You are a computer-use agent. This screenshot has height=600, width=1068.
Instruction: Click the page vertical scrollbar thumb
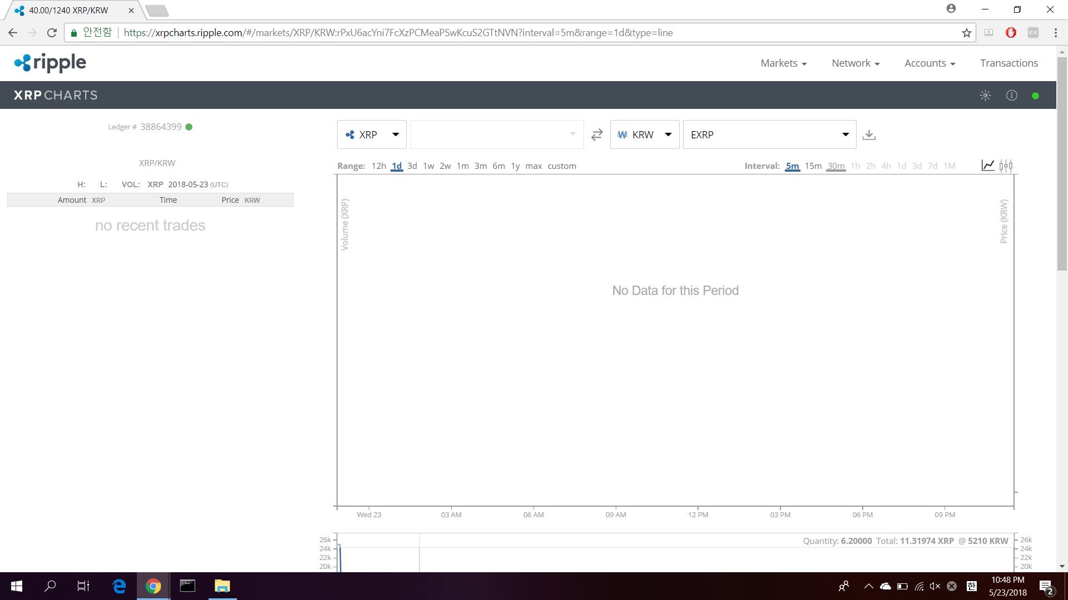1062,164
